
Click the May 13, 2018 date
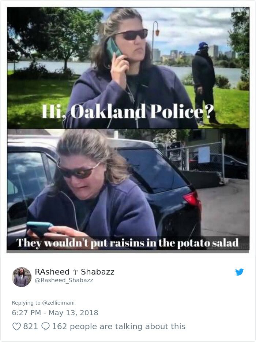tap(74, 313)
